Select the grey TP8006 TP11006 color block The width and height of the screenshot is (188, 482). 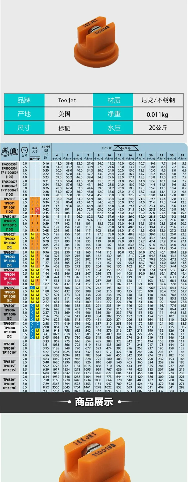click(x=10, y=314)
